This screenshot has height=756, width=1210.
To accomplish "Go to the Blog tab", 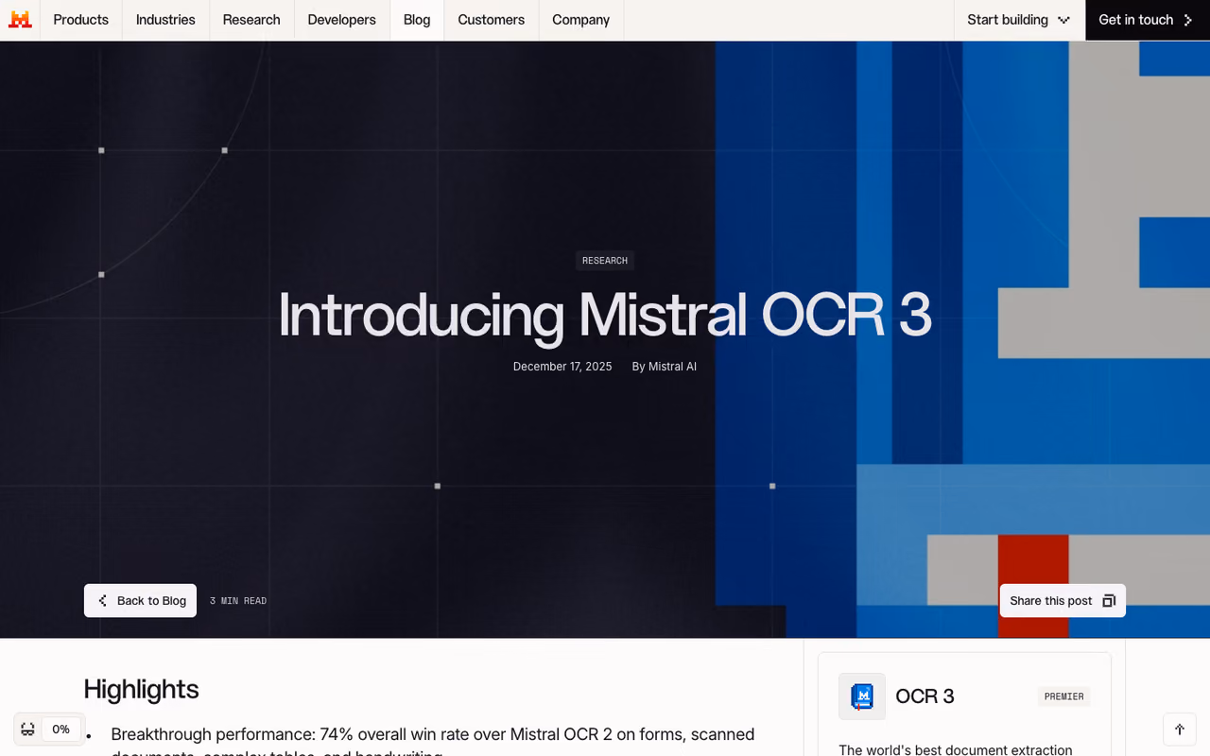I will click(417, 20).
